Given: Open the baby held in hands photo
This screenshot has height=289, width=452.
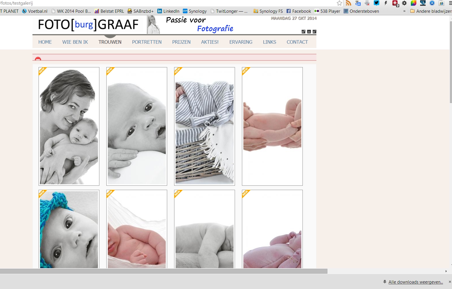Looking at the screenshot, I should [x=272, y=126].
